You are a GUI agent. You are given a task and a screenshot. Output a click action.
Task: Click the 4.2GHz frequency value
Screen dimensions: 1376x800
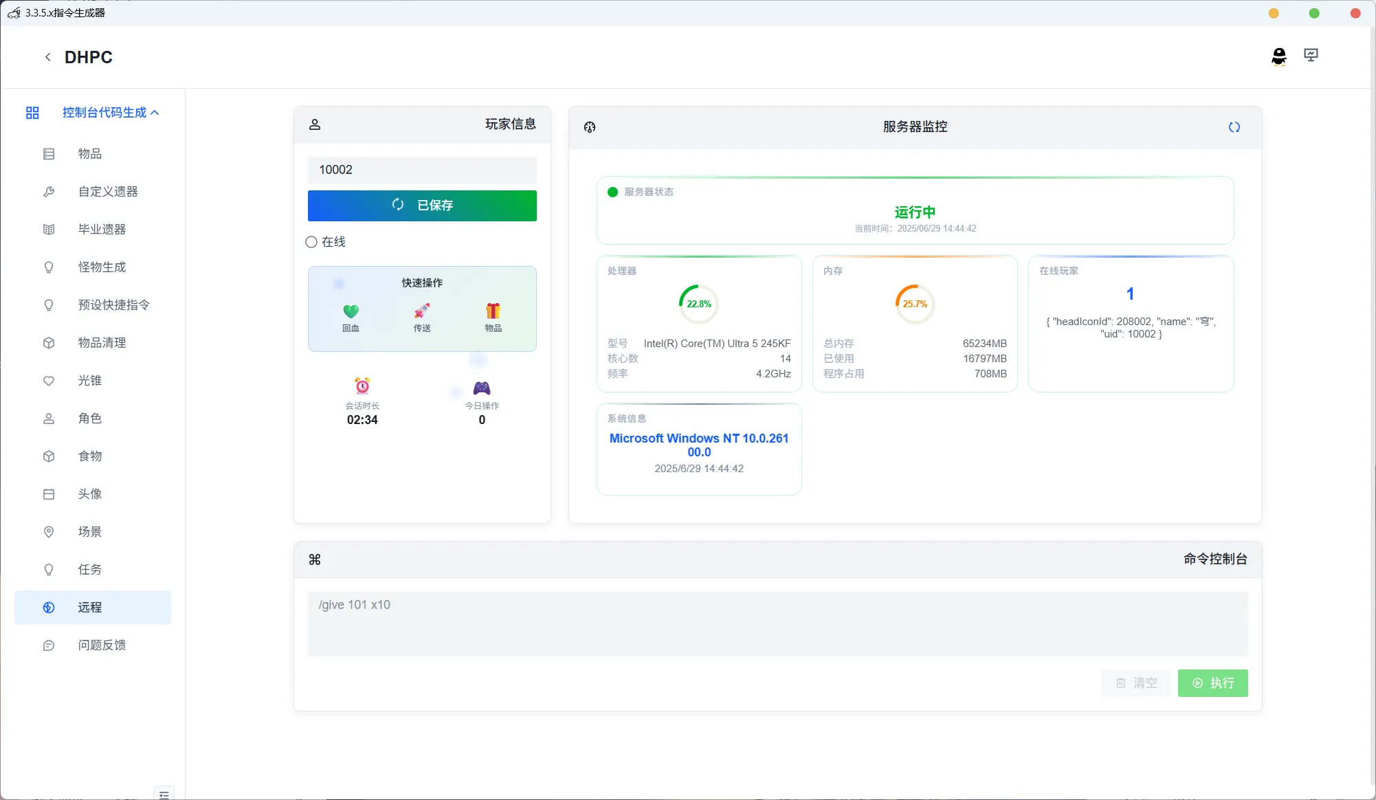773,374
